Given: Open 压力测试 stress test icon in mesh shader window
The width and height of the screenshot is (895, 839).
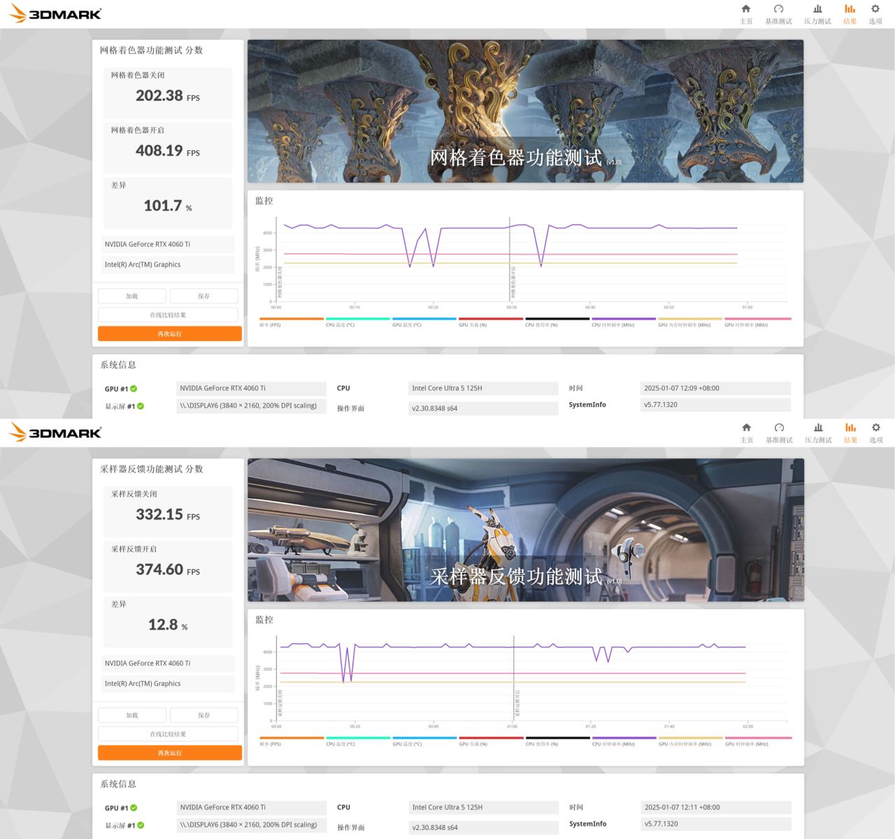Looking at the screenshot, I should click(x=817, y=14).
